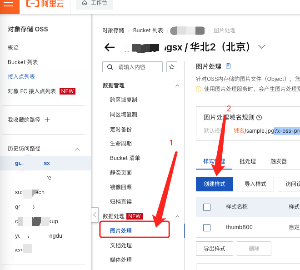Collapse the 历史访问路径 list

click(77, 149)
